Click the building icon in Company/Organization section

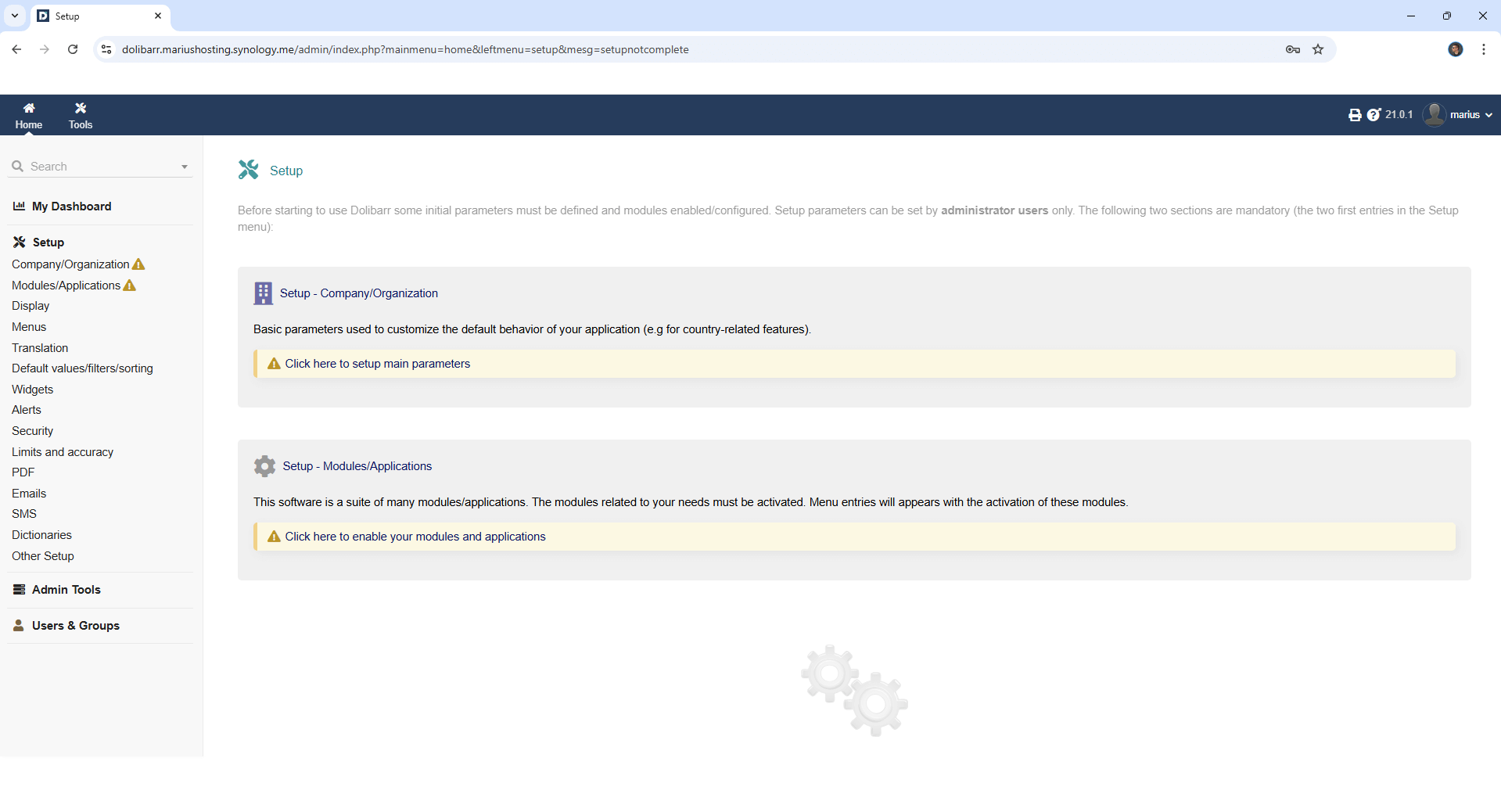pos(264,293)
